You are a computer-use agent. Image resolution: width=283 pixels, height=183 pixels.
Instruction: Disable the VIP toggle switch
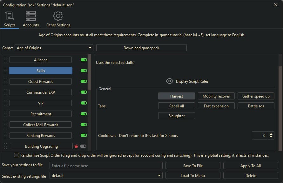[x=83, y=103]
